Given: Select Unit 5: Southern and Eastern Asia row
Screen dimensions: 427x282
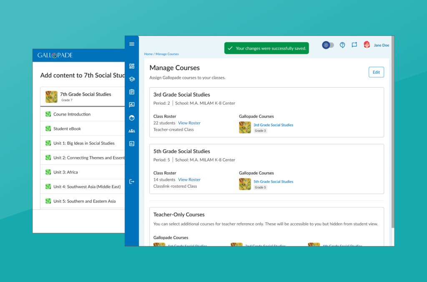Looking at the screenshot, I should (83, 201).
